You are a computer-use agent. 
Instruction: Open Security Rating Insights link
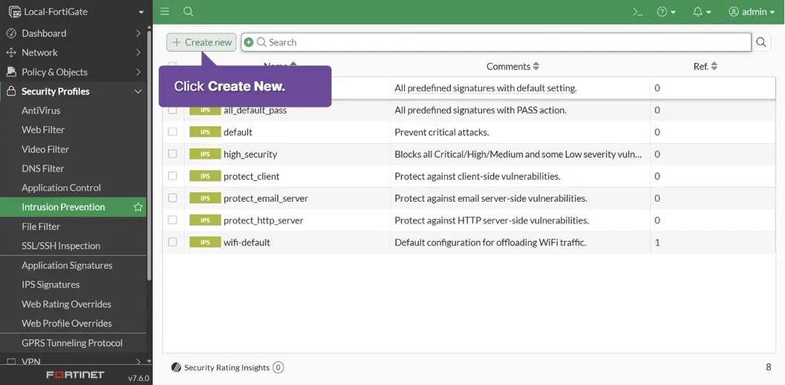tap(227, 367)
